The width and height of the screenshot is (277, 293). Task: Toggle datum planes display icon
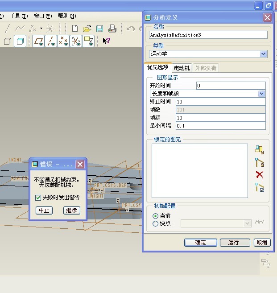tap(38, 41)
